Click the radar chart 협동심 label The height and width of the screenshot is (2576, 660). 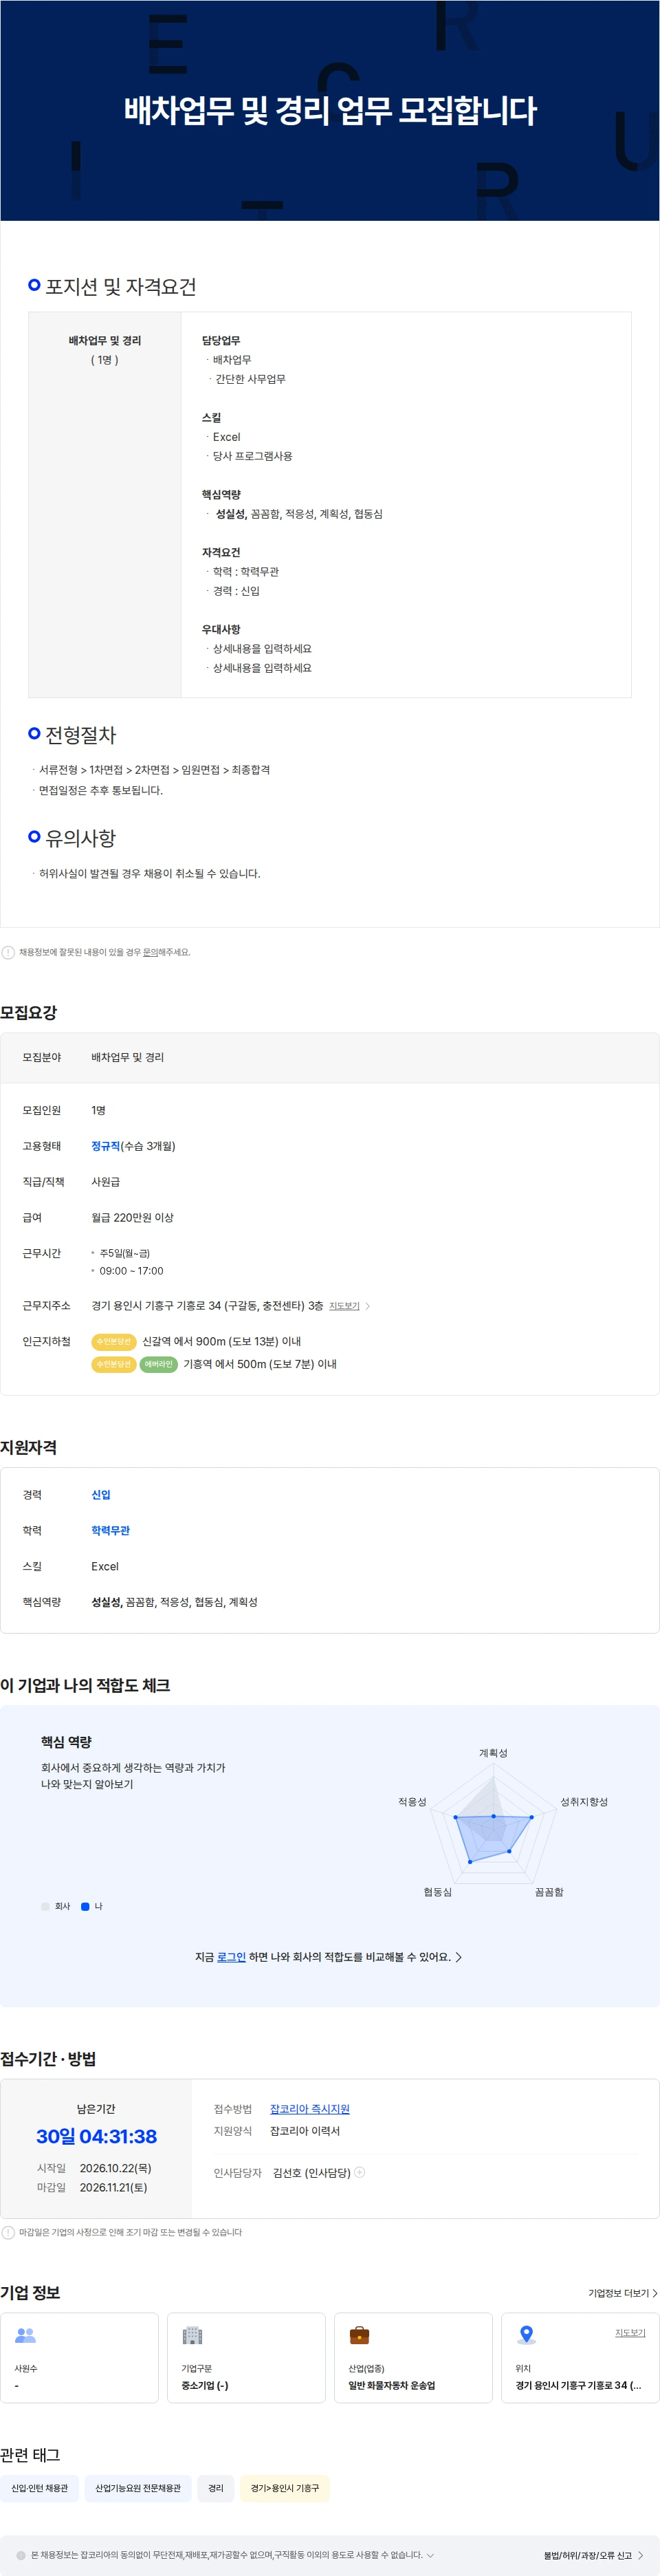coord(438,1892)
